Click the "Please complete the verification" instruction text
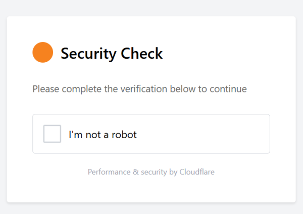The height and width of the screenshot is (214, 303). click(139, 89)
